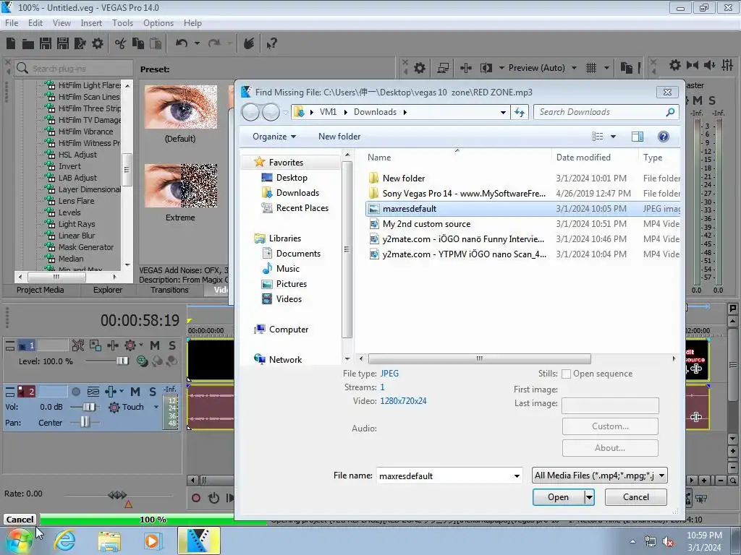Open the Insert menu

91,23
